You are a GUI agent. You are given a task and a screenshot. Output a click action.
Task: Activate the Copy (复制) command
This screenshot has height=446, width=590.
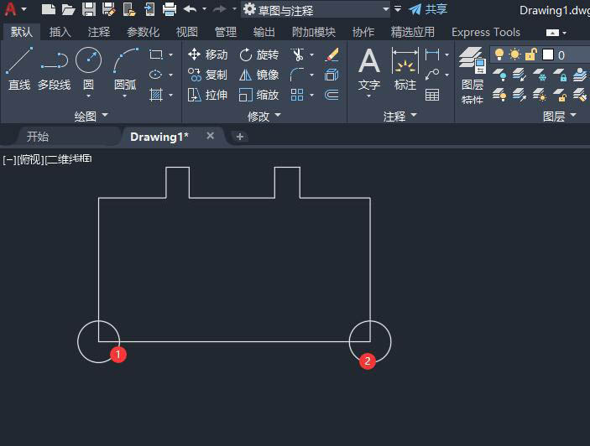[207, 75]
